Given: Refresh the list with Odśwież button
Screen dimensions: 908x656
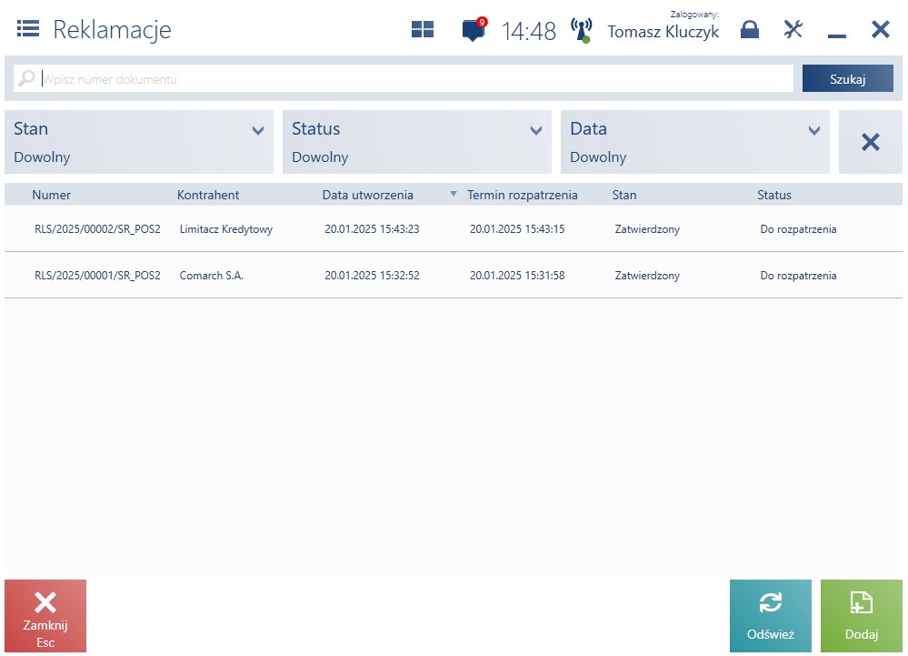Looking at the screenshot, I should [770, 616].
